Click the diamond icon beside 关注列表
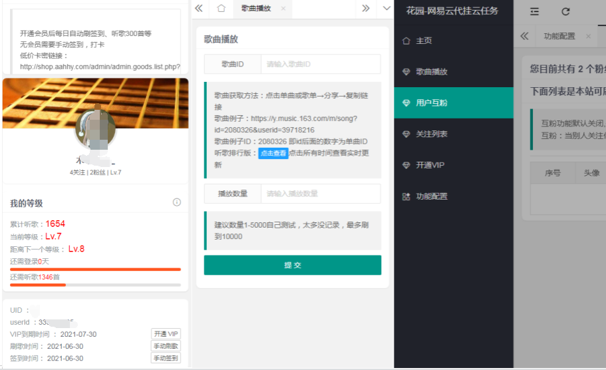Screen dimensions: 606x370 click(x=406, y=134)
